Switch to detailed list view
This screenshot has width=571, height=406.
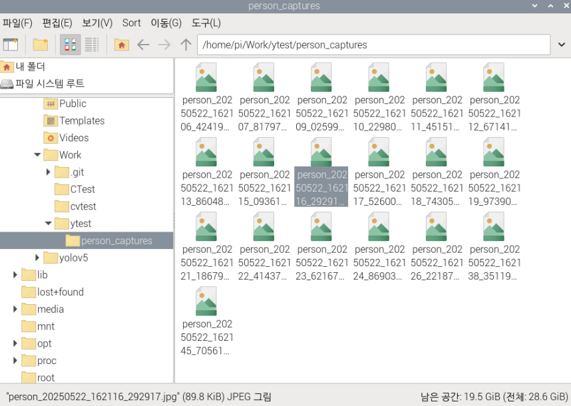(x=92, y=45)
